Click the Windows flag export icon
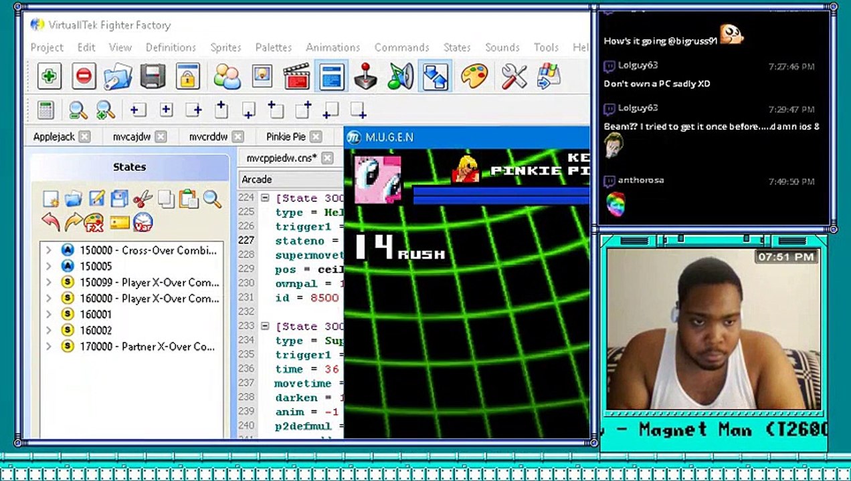Viewport: 851px width, 481px height. coord(549,76)
